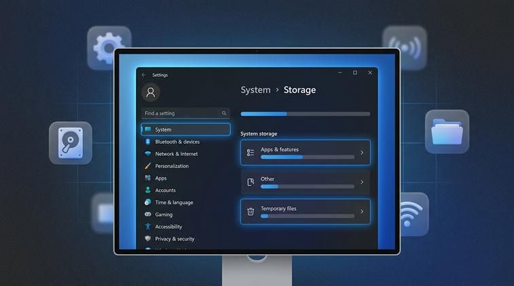Click the Other document icon
This screenshot has height=286, width=514.
point(251,182)
